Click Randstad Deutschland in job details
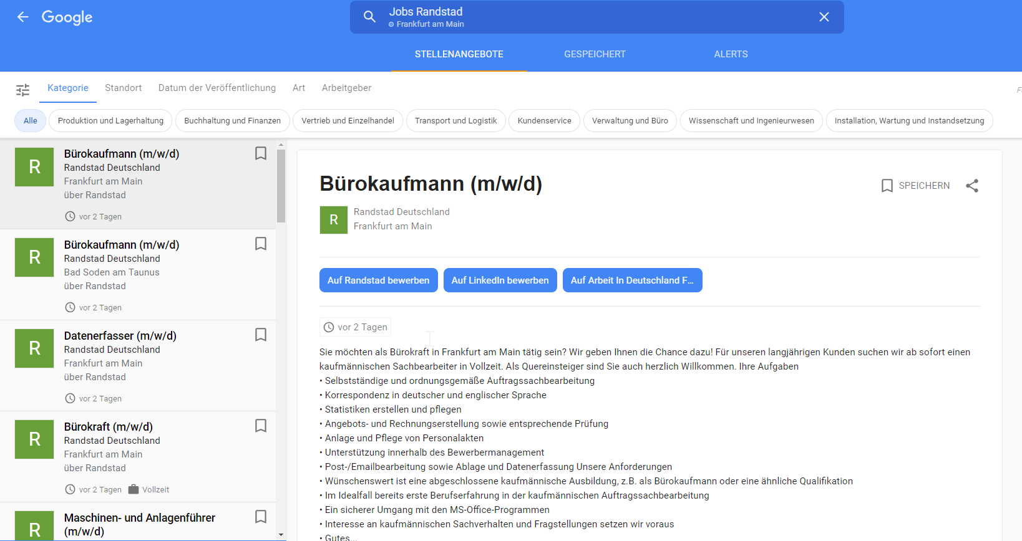This screenshot has height=541, width=1022. pos(402,212)
